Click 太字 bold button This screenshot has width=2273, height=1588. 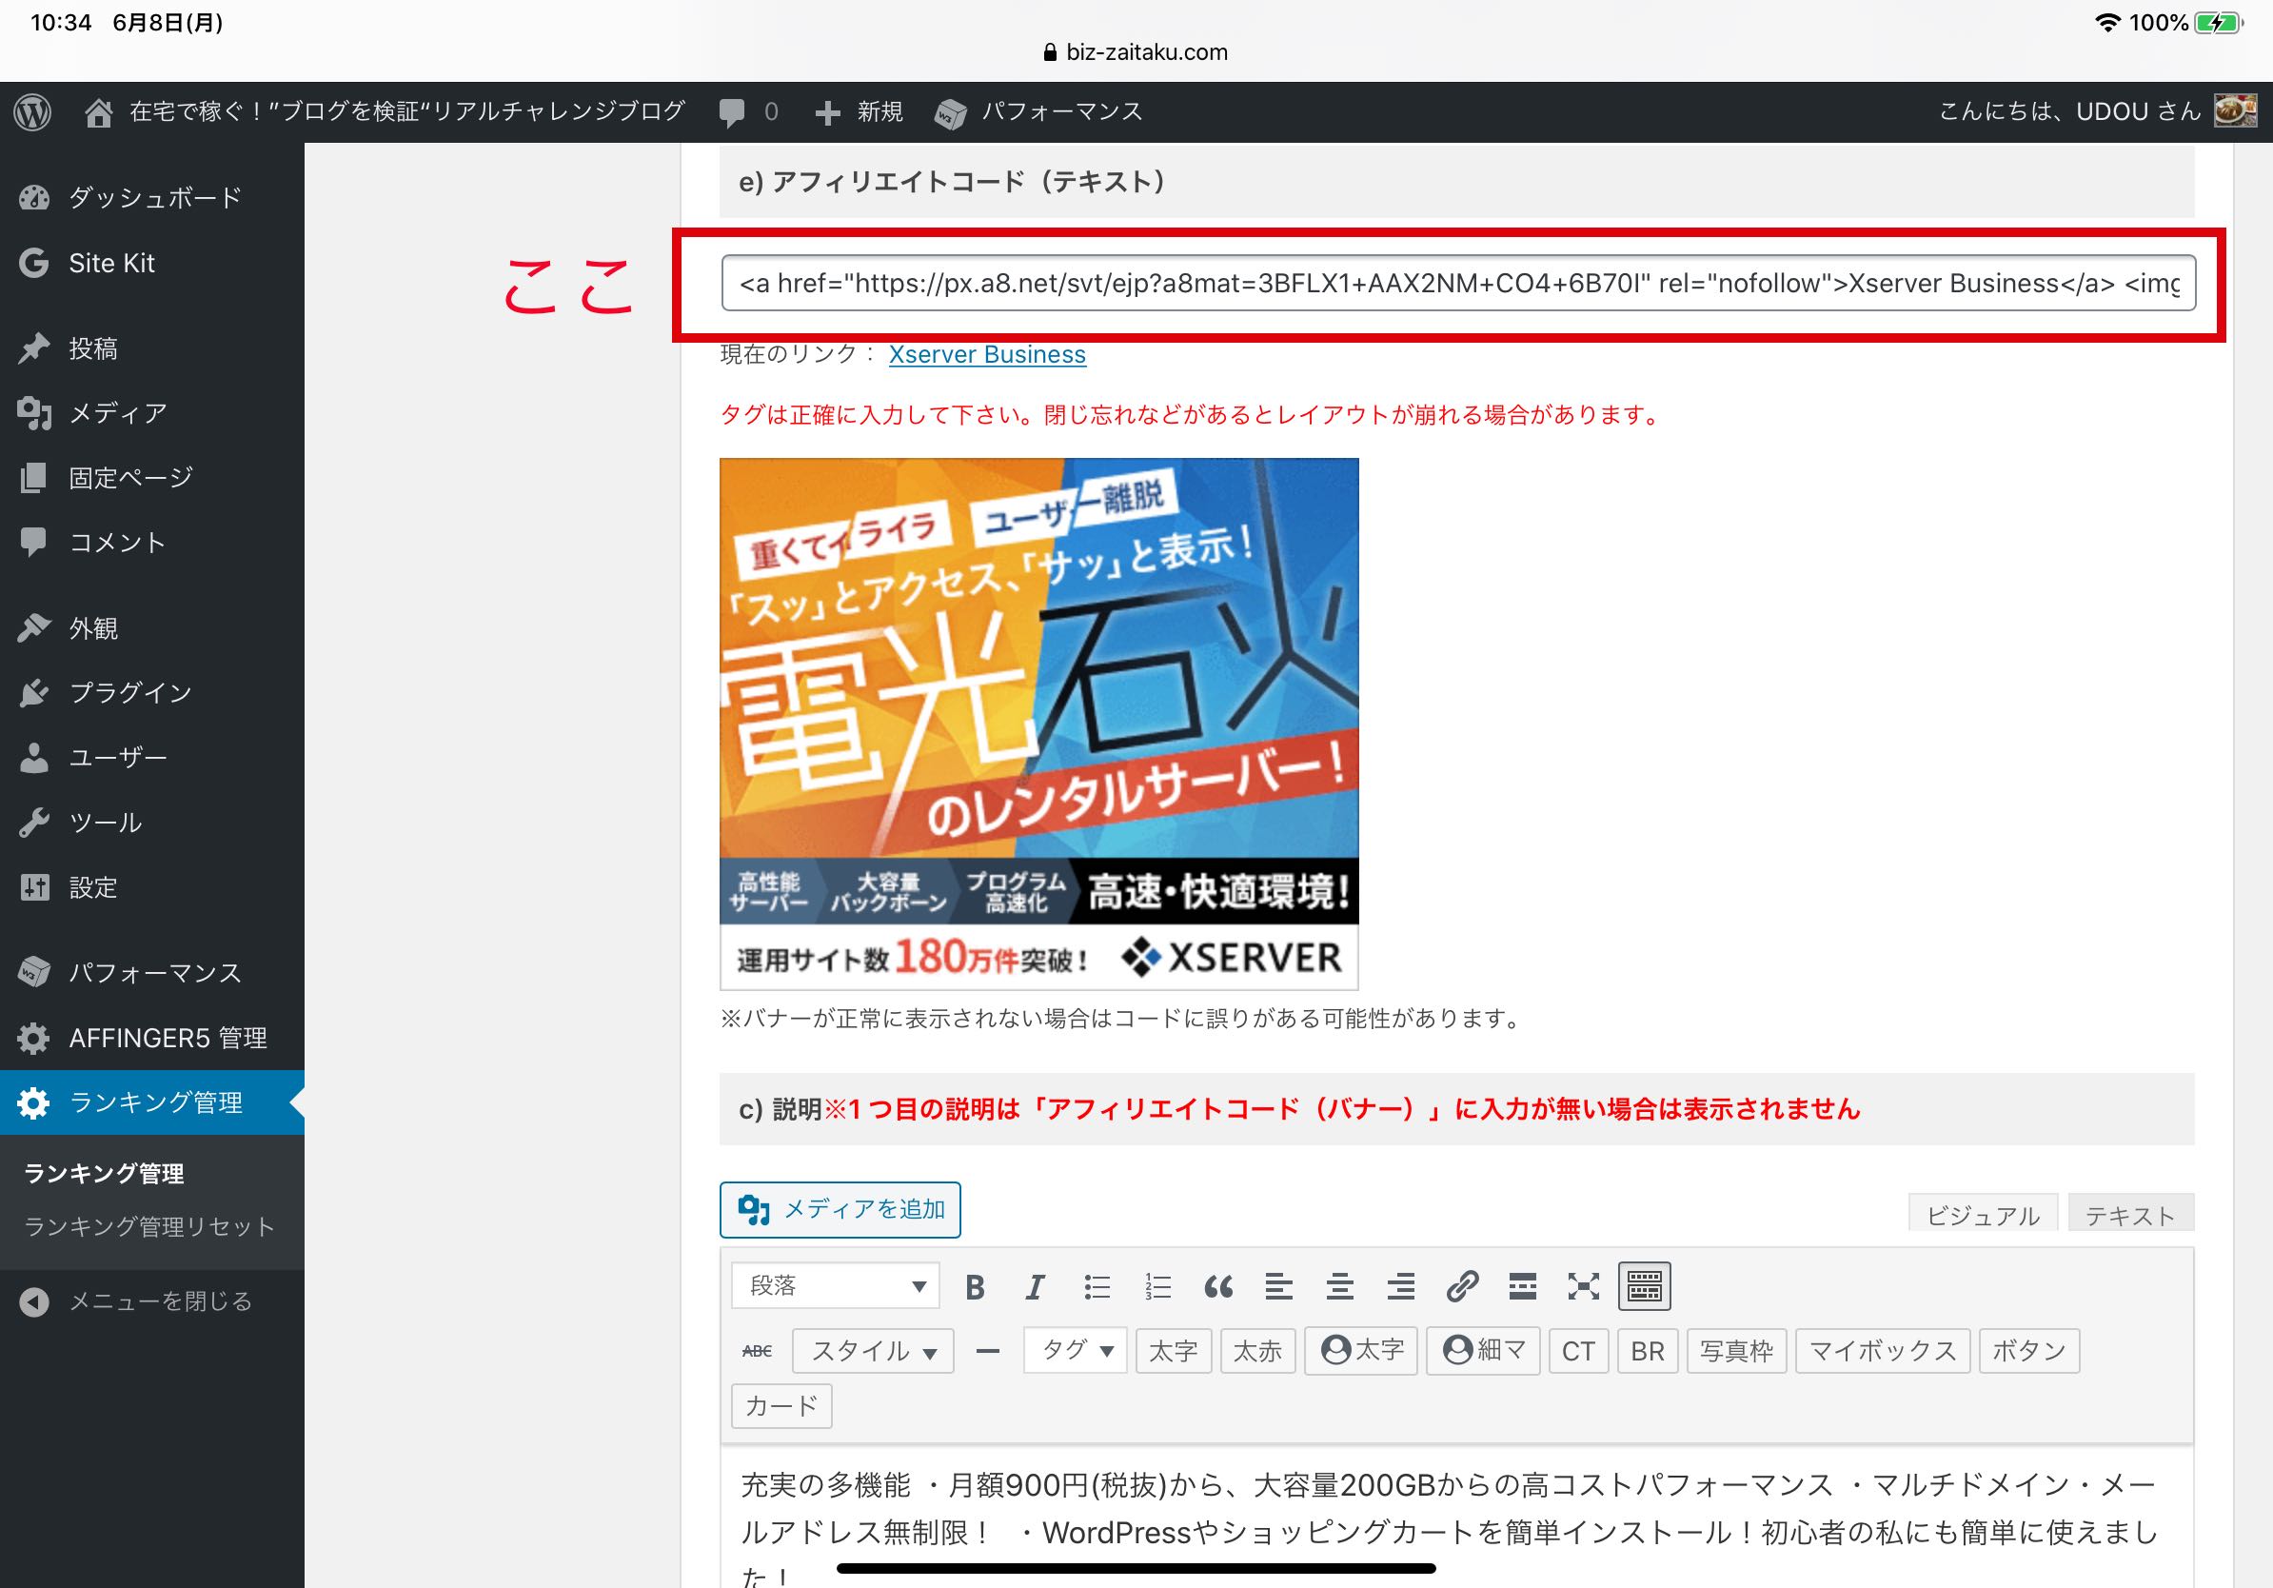tap(1173, 1350)
